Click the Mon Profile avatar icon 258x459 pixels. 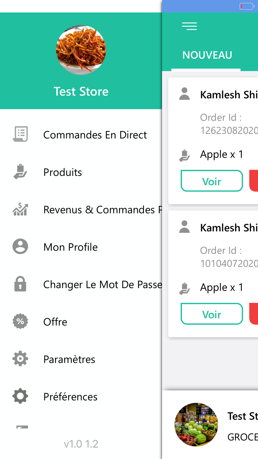pos(20,246)
